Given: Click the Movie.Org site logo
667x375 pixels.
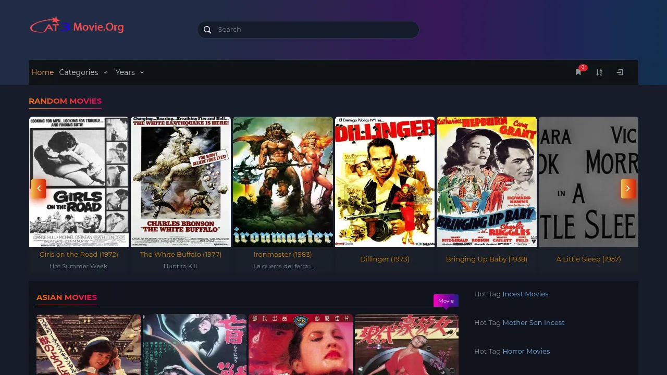Looking at the screenshot, I should (77, 26).
